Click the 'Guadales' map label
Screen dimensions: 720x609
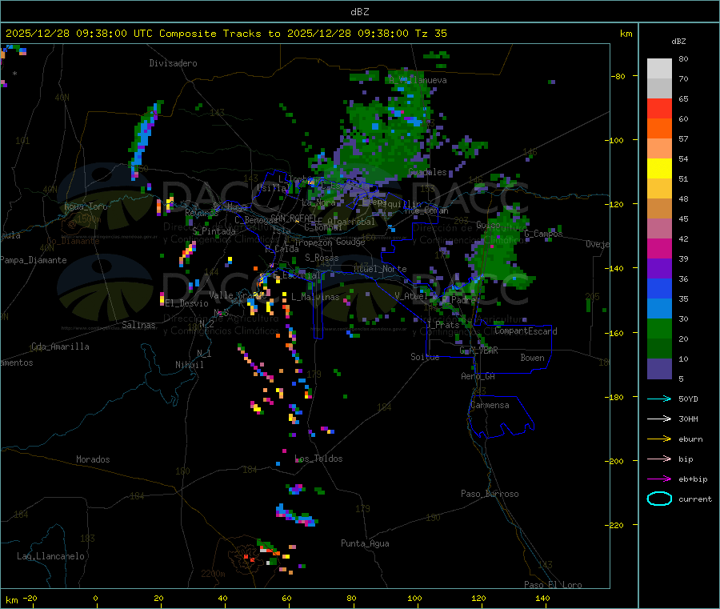pos(427,172)
